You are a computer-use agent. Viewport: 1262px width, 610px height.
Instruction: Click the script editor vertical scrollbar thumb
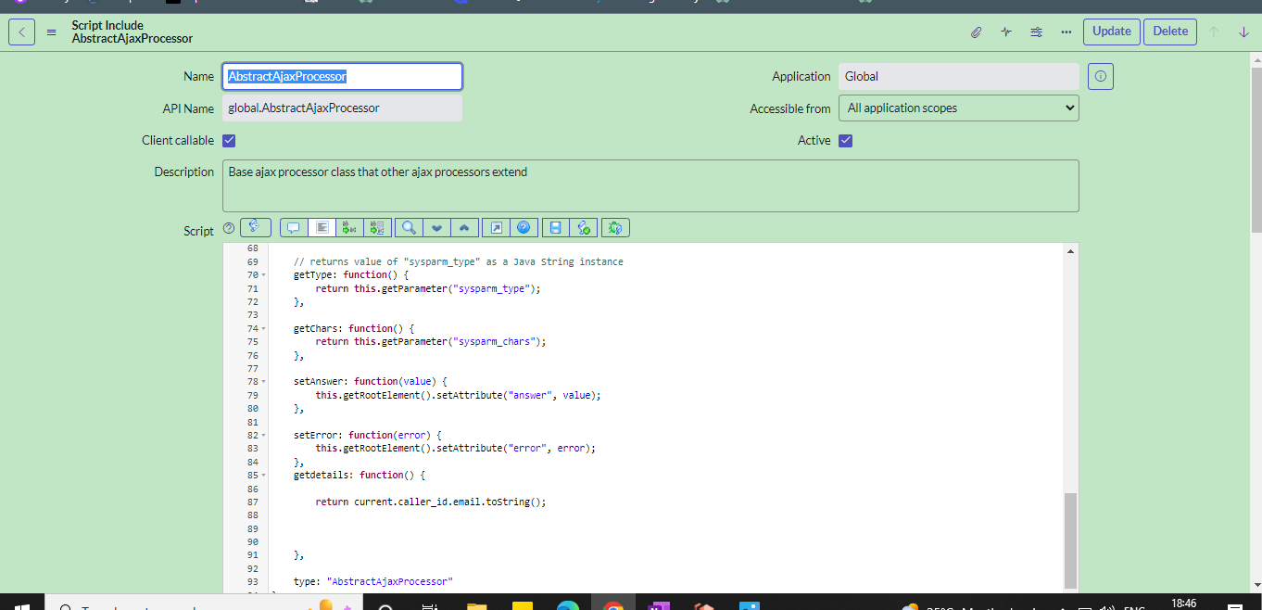click(1071, 540)
